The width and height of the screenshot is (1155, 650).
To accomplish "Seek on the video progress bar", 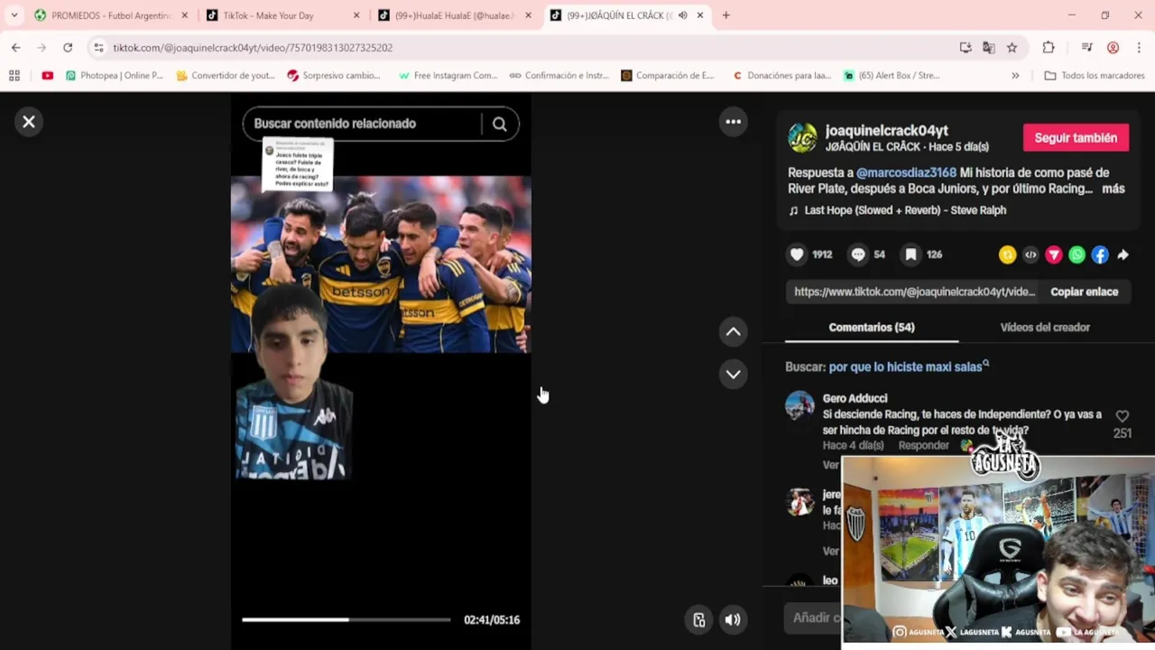I will 346,619.
